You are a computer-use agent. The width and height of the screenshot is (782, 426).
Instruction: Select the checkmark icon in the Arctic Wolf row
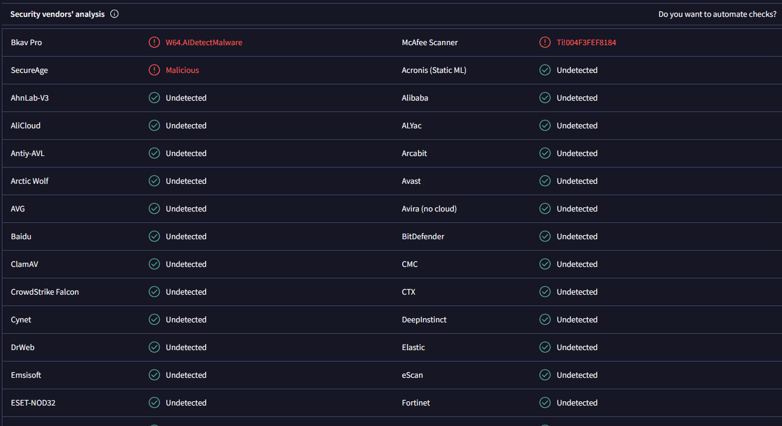tap(154, 181)
